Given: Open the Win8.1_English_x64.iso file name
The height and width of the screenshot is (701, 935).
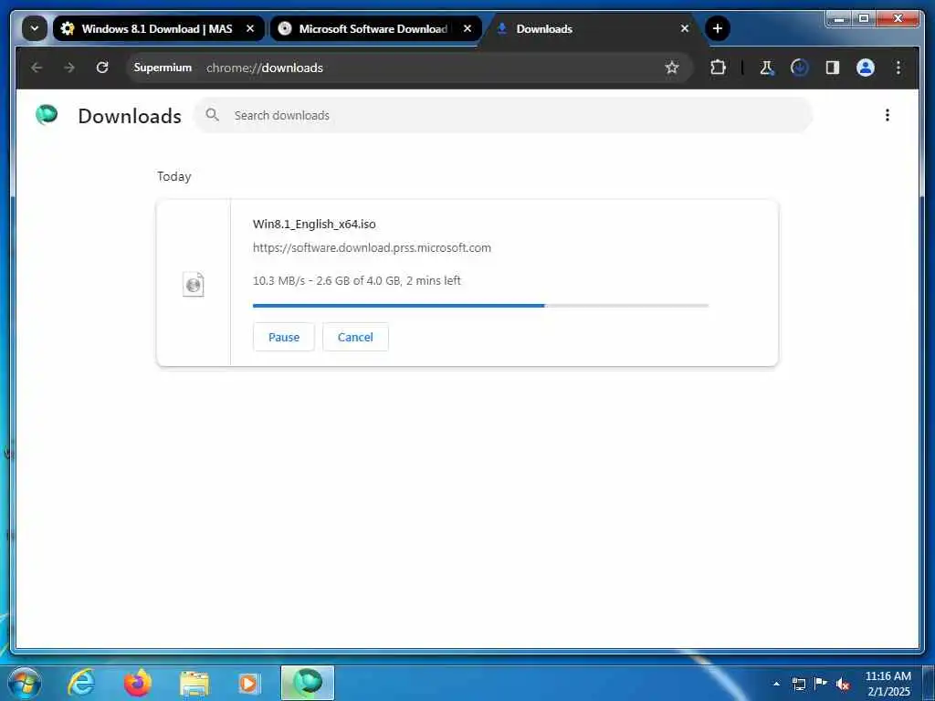Looking at the screenshot, I should pos(314,225).
